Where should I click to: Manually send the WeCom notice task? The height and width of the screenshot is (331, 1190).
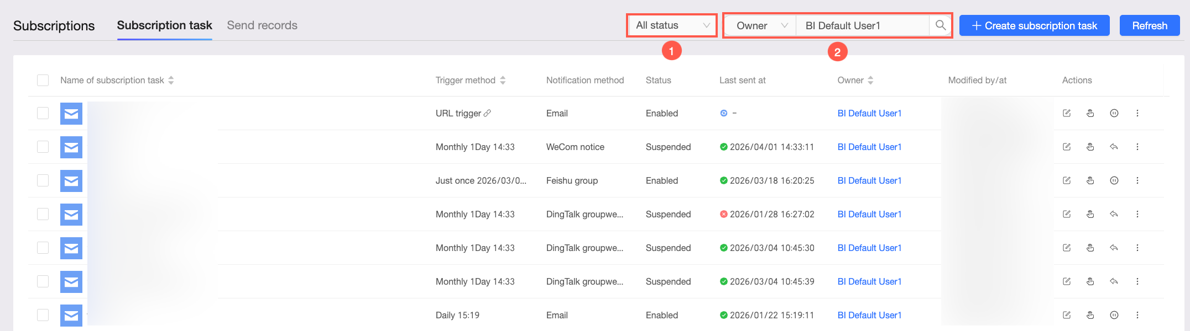1090,147
